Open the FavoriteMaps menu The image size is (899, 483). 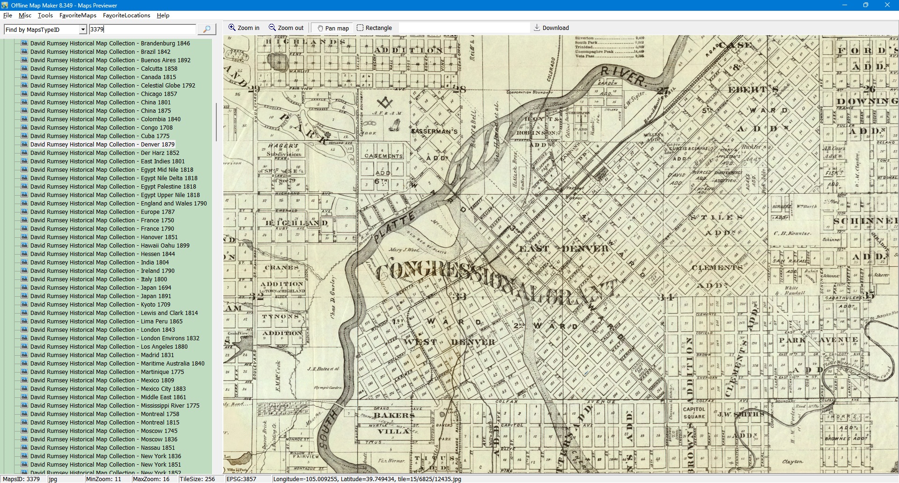coord(78,15)
